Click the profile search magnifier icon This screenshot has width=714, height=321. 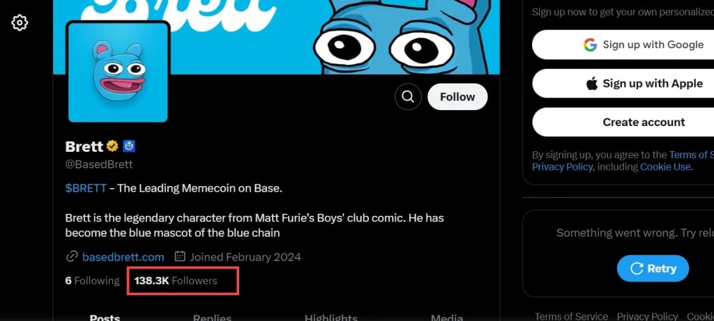pyautogui.click(x=408, y=97)
